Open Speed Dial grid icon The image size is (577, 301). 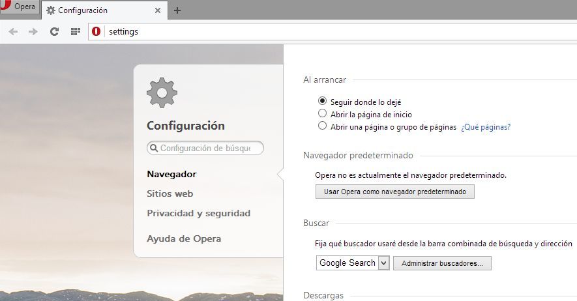point(76,32)
